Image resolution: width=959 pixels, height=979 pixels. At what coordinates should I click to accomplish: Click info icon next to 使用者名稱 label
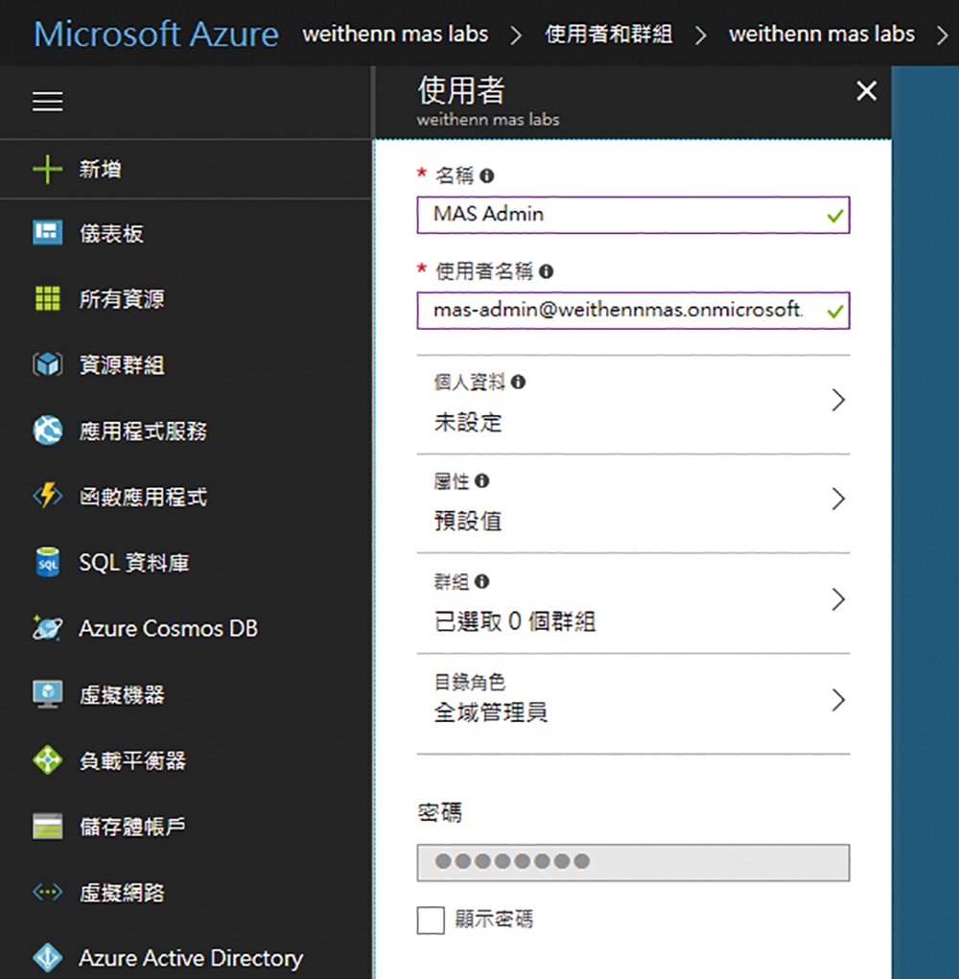click(x=547, y=271)
